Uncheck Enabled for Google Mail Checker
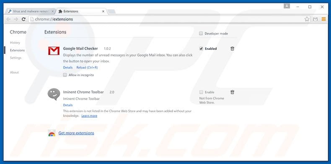The width and height of the screenshot is (331, 164). [201, 49]
